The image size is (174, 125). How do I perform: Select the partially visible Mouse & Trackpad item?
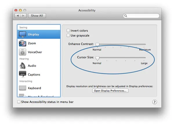click(x=39, y=96)
